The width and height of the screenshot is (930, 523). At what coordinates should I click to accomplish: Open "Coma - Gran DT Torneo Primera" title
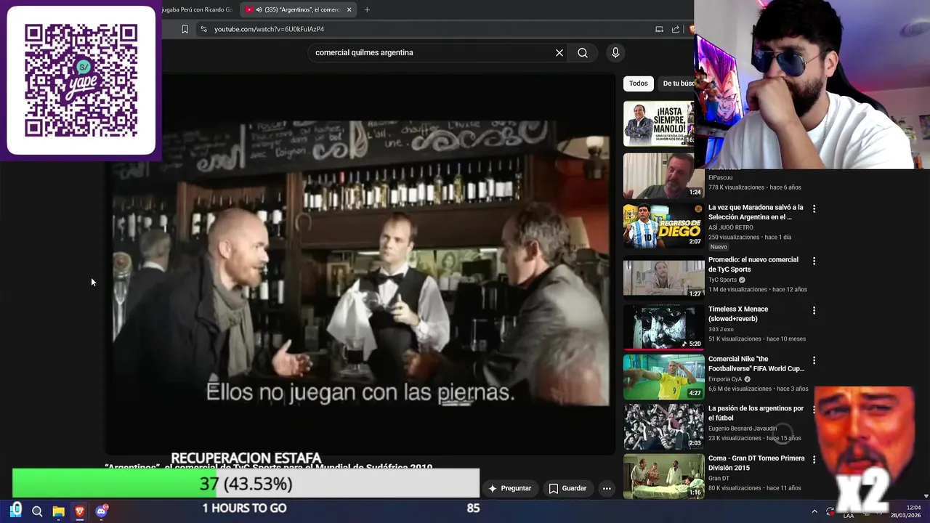(x=756, y=463)
